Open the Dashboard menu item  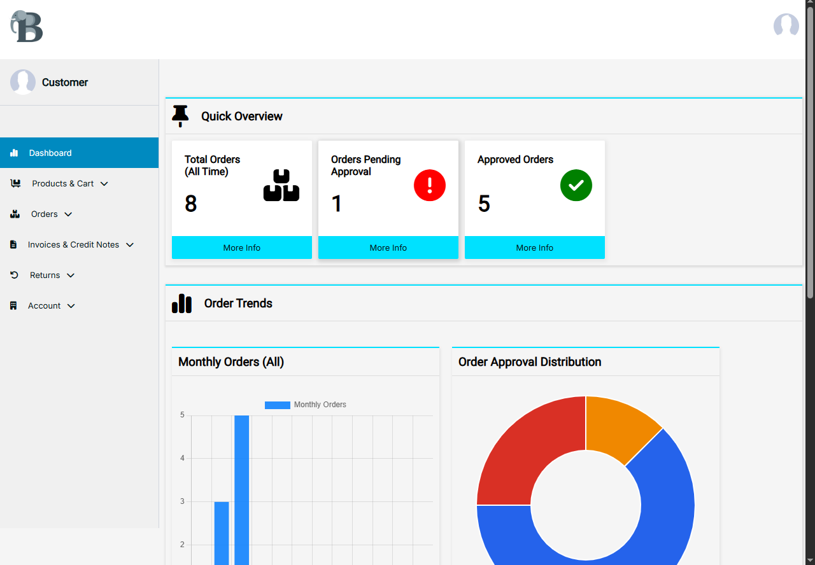(x=79, y=153)
